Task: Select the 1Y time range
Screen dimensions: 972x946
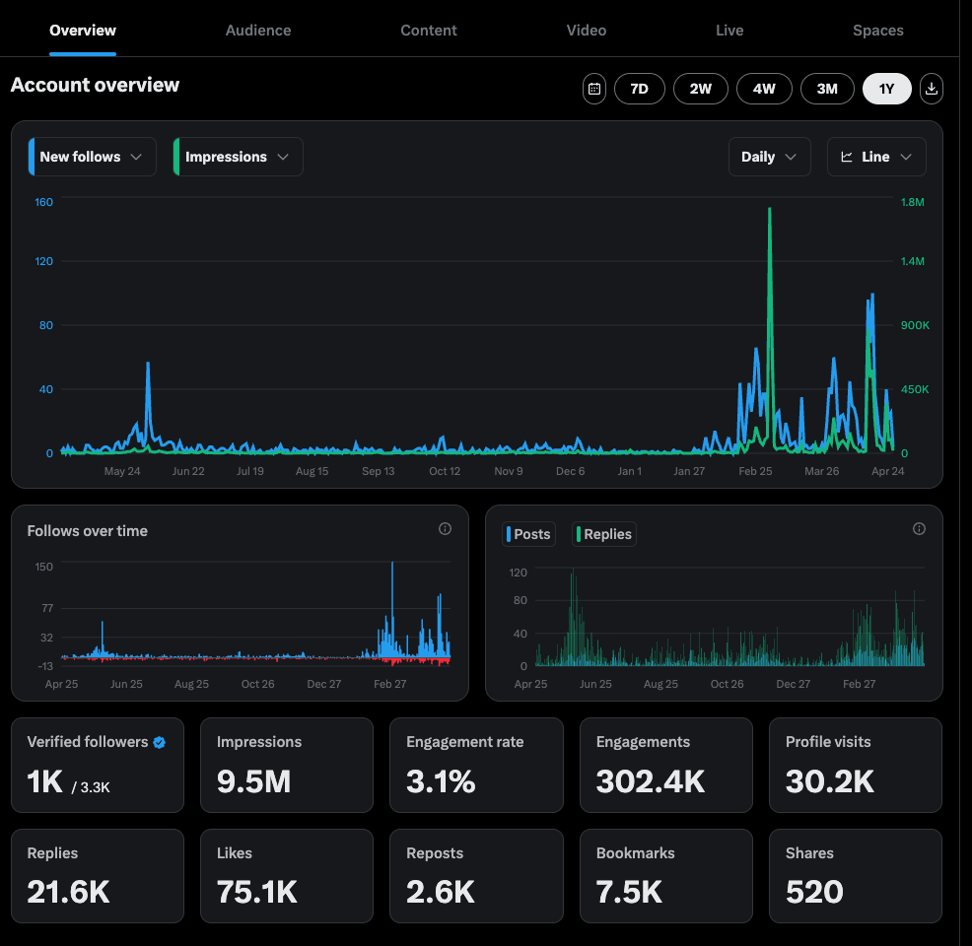Action: coord(886,89)
